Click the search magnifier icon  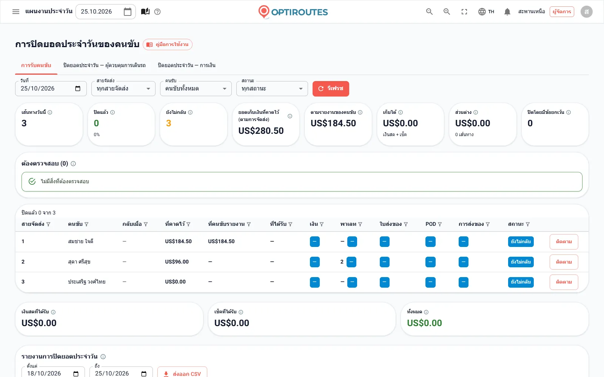(429, 12)
